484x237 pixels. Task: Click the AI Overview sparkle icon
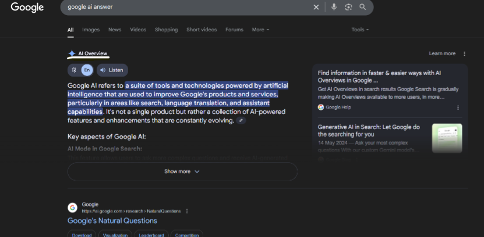72,53
